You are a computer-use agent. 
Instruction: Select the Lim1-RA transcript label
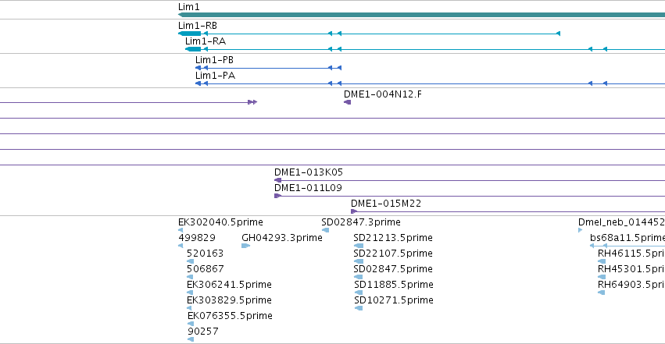(206, 41)
